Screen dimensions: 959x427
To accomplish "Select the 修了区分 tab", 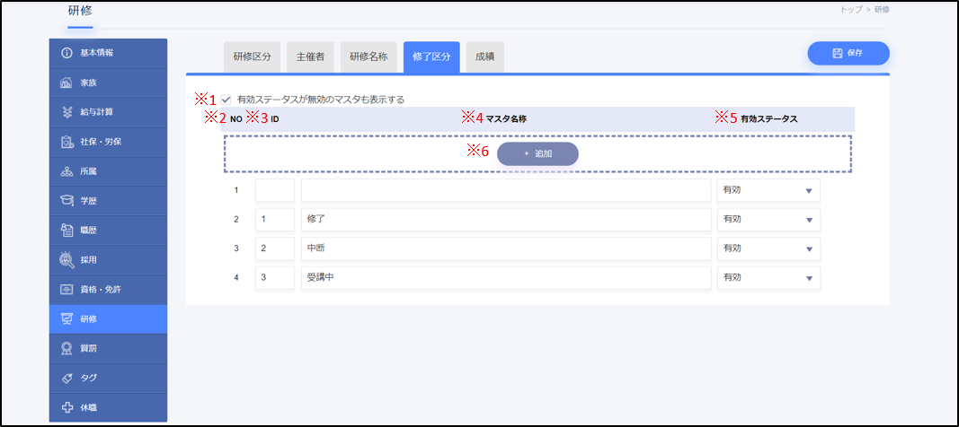I will [431, 57].
